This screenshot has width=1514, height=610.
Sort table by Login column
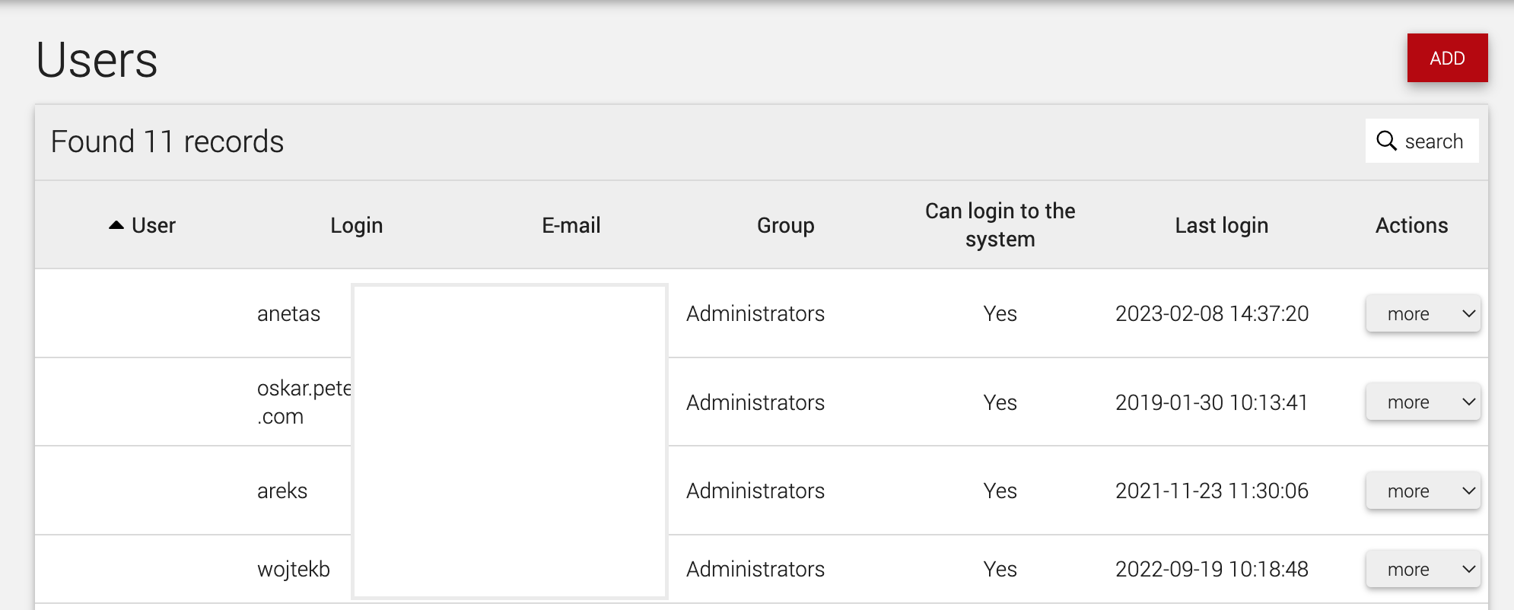[x=356, y=225]
